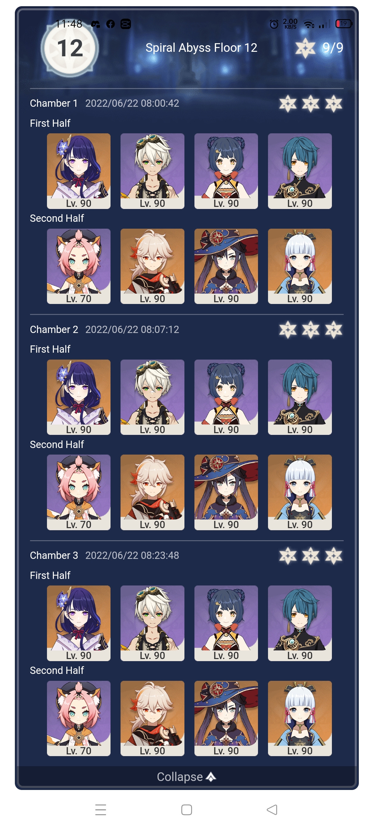Tap the Chamber 1 three-star rating
Image resolution: width=373 pixels, height=829 pixels.
pyautogui.click(x=311, y=104)
